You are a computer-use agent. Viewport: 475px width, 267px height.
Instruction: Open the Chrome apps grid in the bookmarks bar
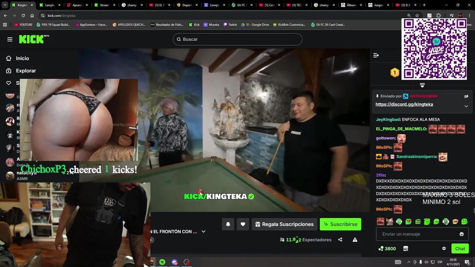pyautogui.click(x=5, y=25)
